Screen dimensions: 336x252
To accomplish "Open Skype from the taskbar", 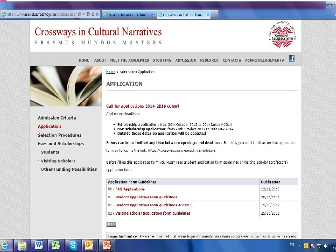I will coord(73,245).
